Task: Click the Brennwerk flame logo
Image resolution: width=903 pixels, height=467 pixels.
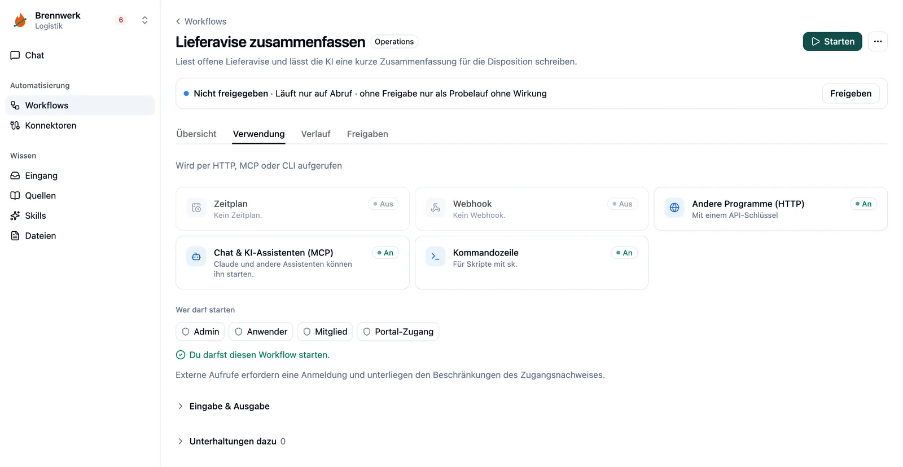Action: (x=20, y=20)
